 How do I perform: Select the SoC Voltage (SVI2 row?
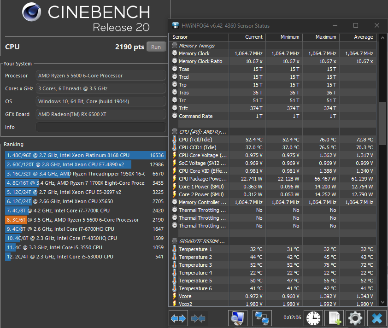[x=273, y=163]
